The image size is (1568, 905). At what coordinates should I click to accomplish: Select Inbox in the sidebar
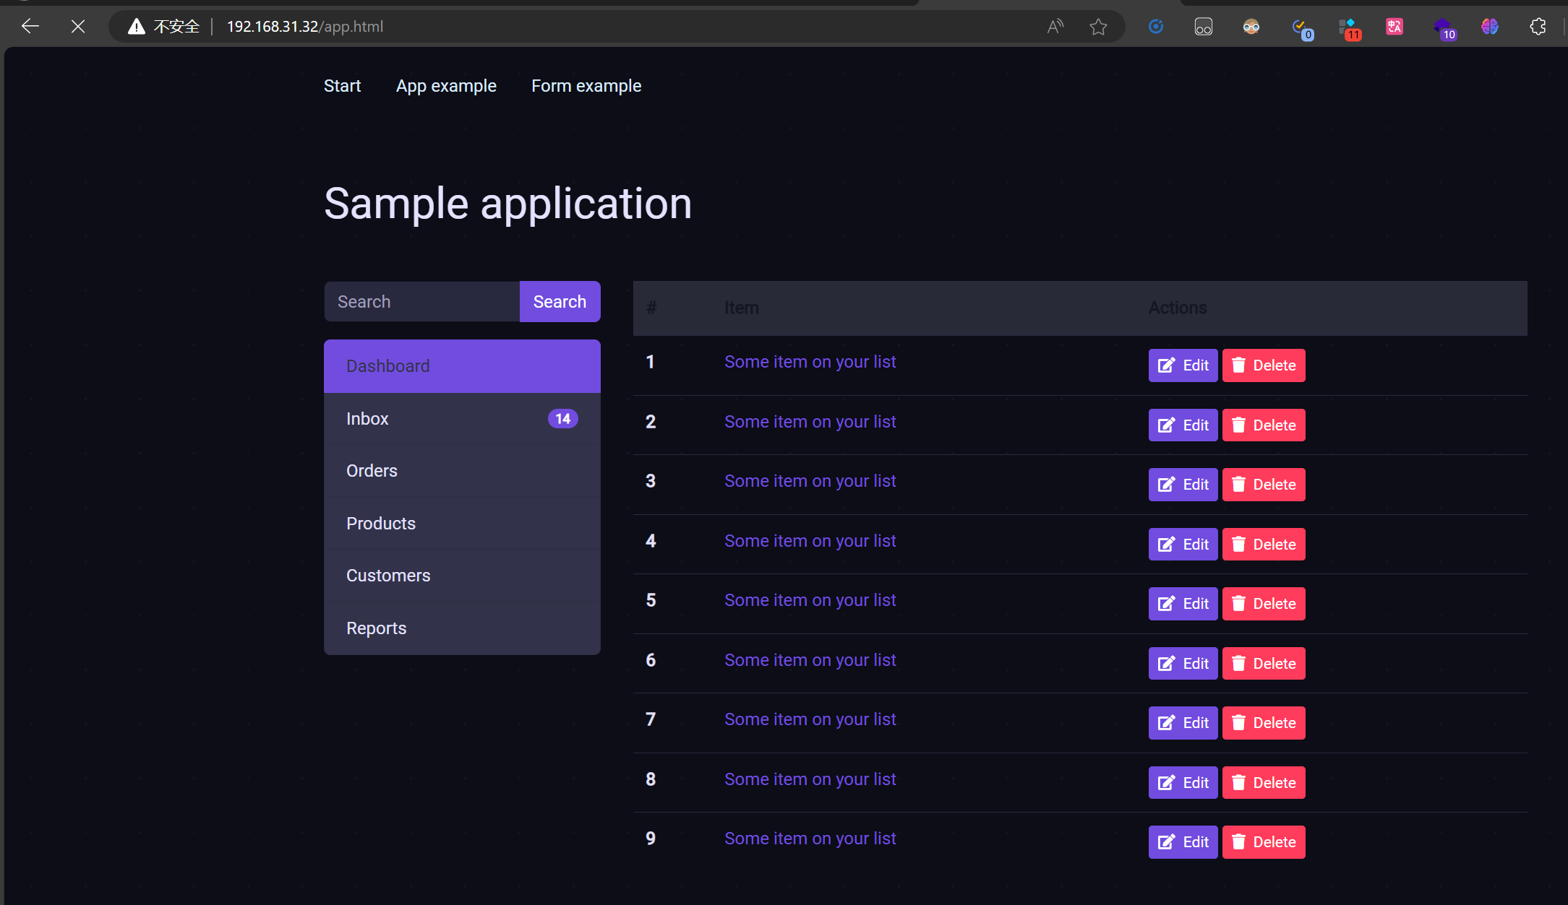click(x=462, y=419)
